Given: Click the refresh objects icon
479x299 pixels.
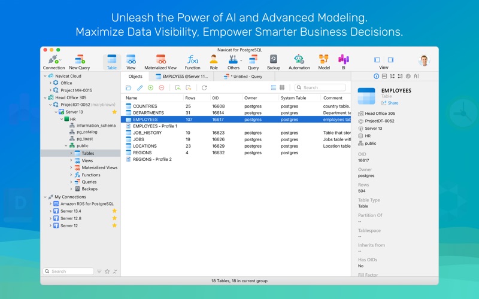Looking at the screenshot, I should click(204, 88).
